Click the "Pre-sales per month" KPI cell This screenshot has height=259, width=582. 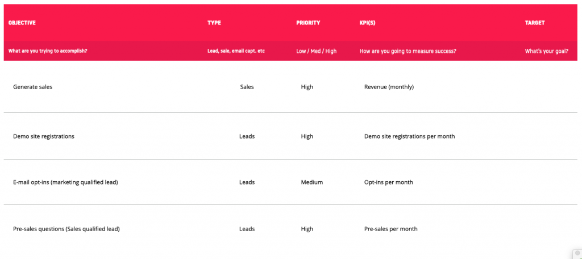(x=390, y=229)
